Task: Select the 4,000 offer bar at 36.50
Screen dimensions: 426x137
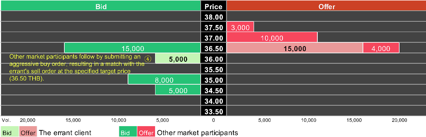Action: coord(381,48)
